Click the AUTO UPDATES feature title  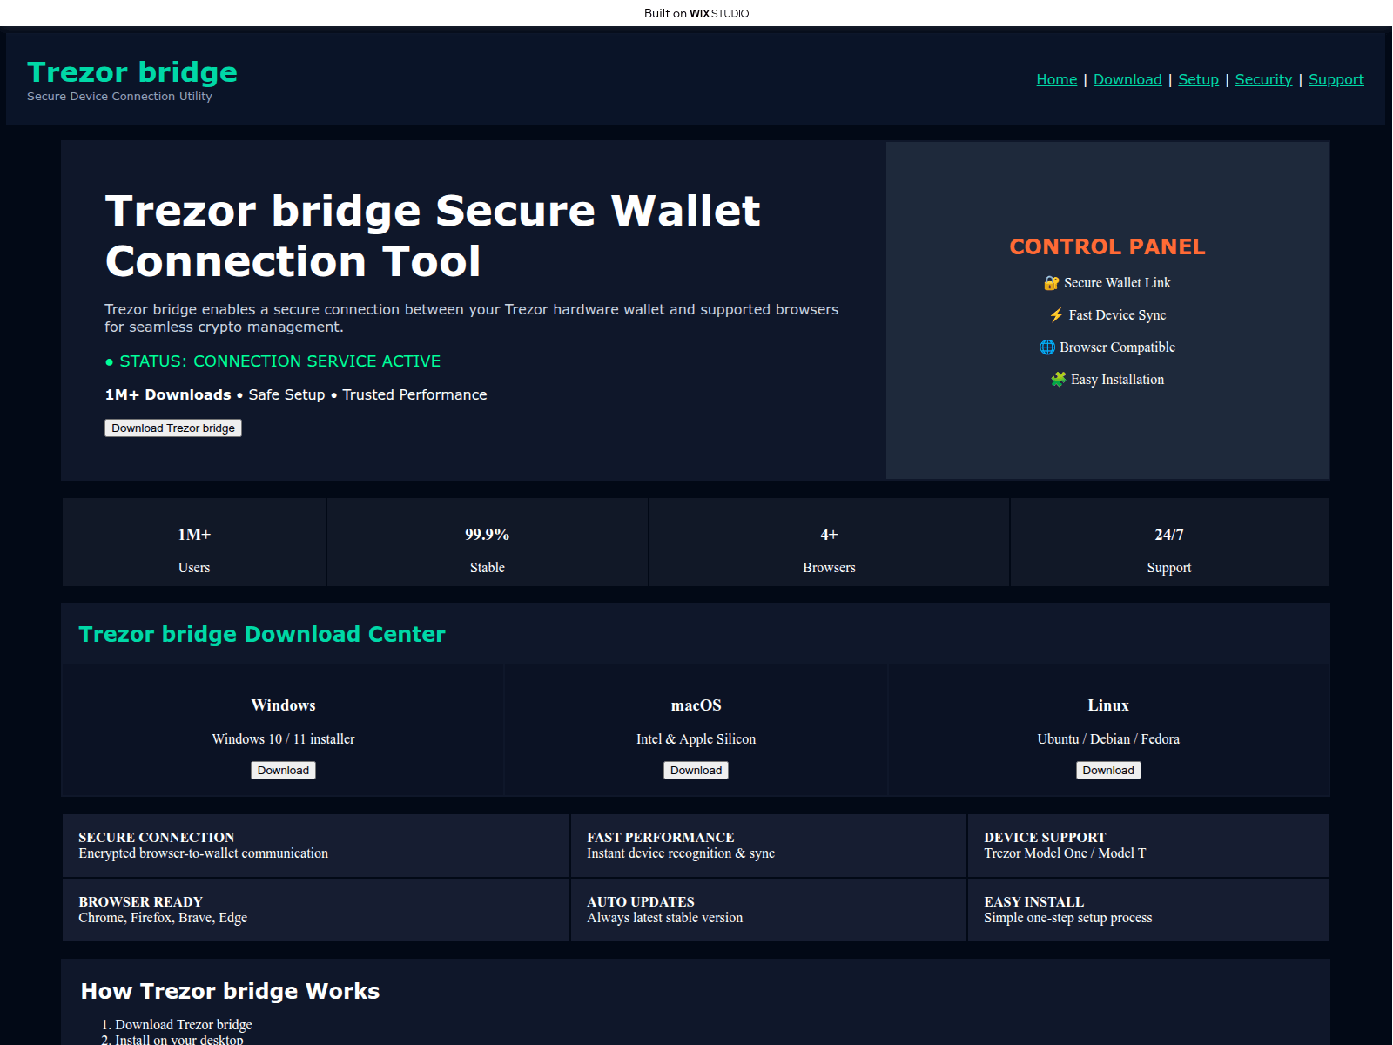pyautogui.click(x=641, y=902)
